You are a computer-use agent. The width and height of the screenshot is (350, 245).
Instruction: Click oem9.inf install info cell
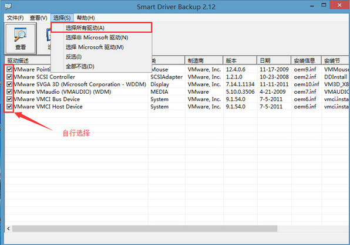305,70
